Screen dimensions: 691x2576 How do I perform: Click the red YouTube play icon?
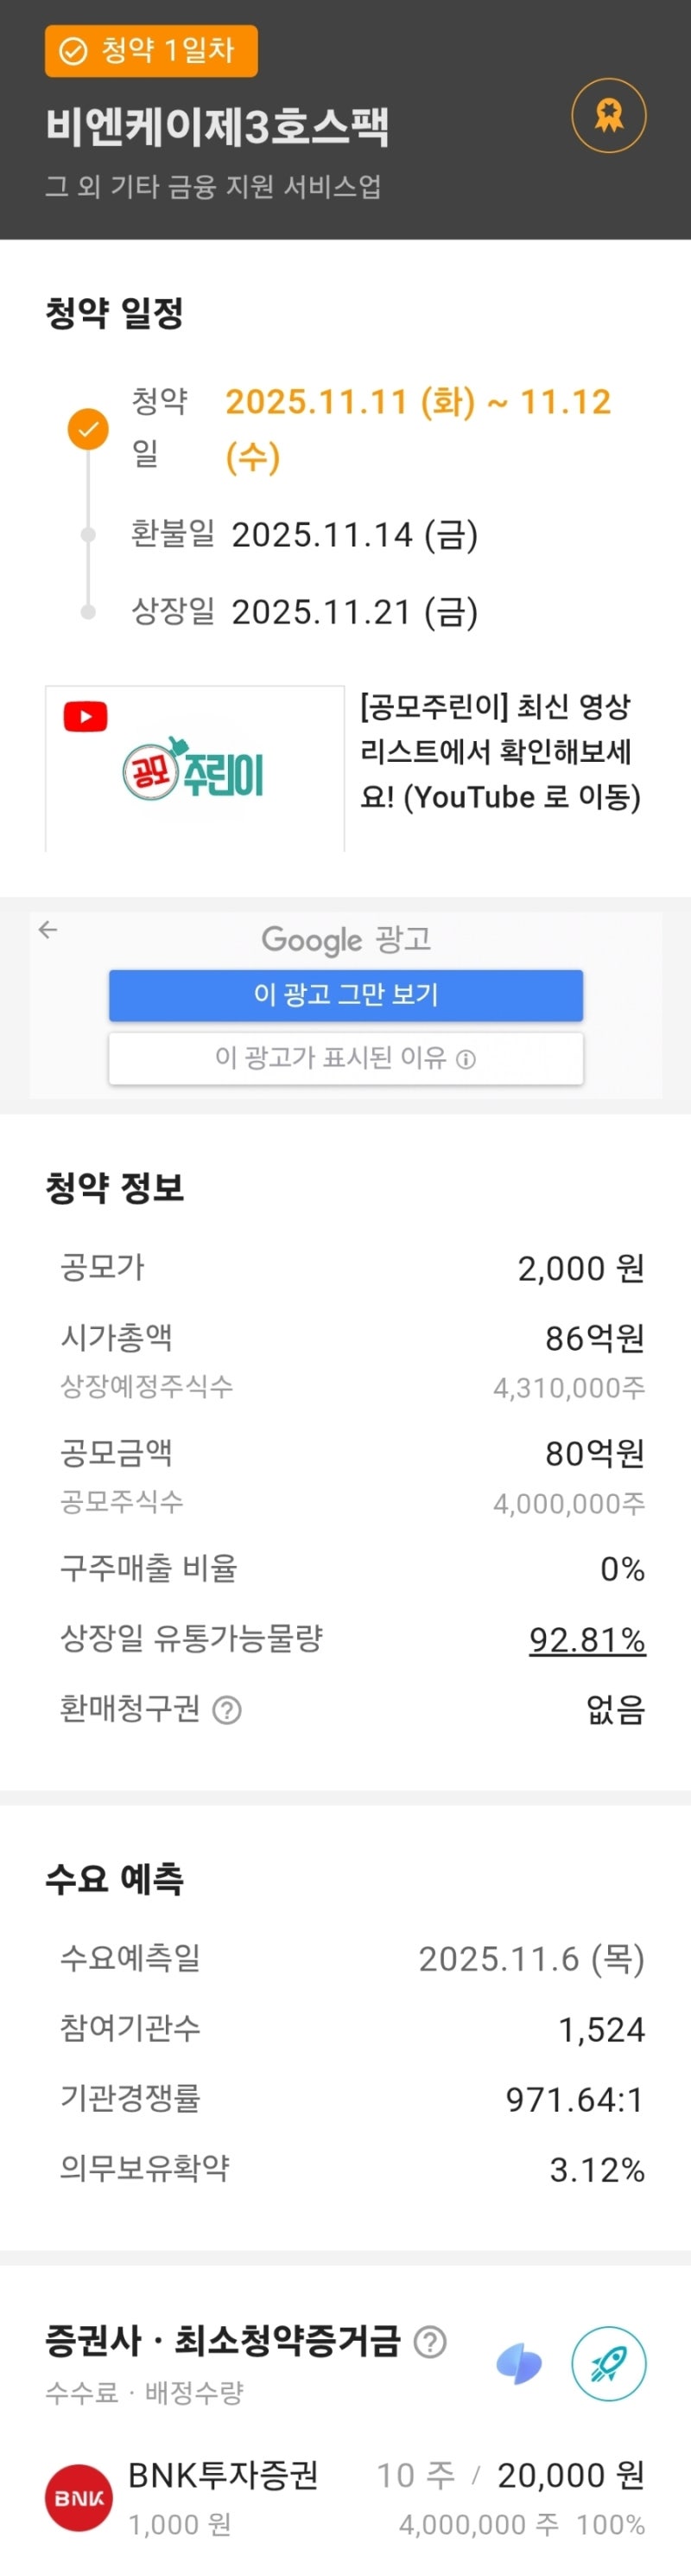tap(85, 717)
